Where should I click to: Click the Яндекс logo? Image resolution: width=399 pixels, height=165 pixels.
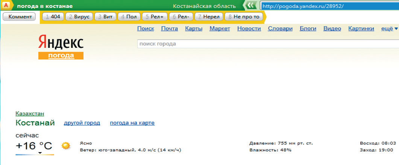61,43
